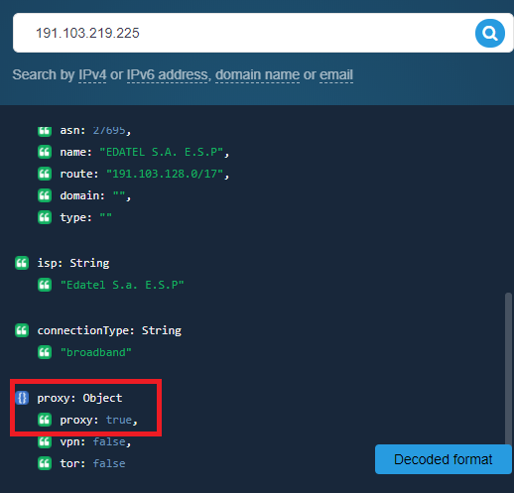Click the quote icon beside route field
This screenshot has height=493, width=514.
coord(45,174)
